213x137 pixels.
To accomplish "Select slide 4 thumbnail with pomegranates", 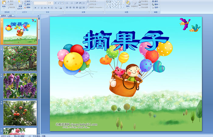I will coord(20,113).
